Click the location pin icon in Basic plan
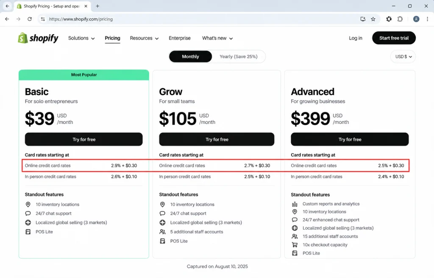434x278 pixels. [x=28, y=205]
